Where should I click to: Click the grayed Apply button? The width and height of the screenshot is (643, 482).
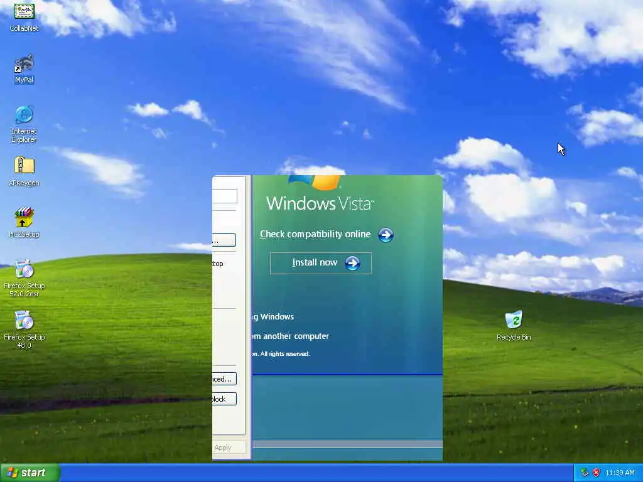point(229,447)
